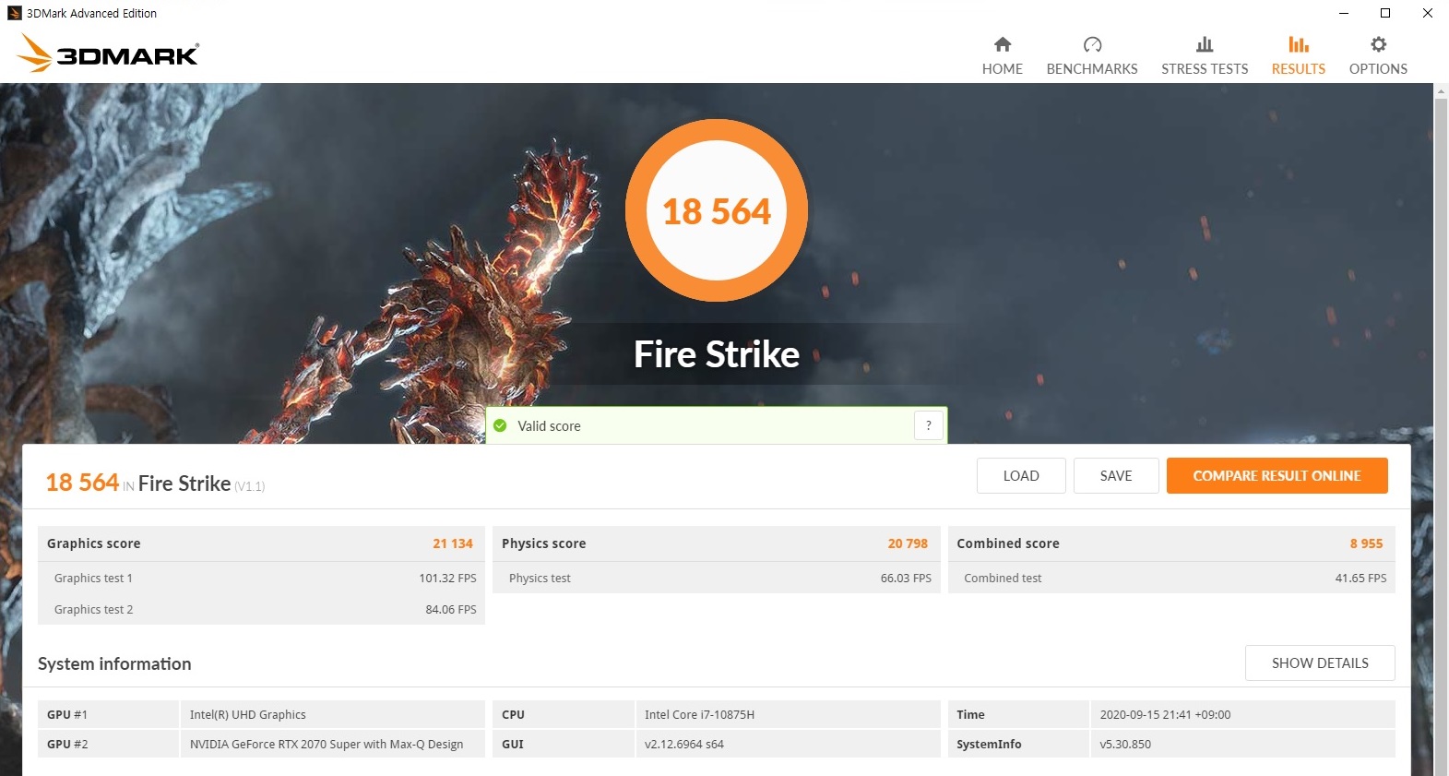Viewport: 1449px width, 776px height.
Task: Click the Intel Core i7-10875H cell
Action: (x=788, y=714)
